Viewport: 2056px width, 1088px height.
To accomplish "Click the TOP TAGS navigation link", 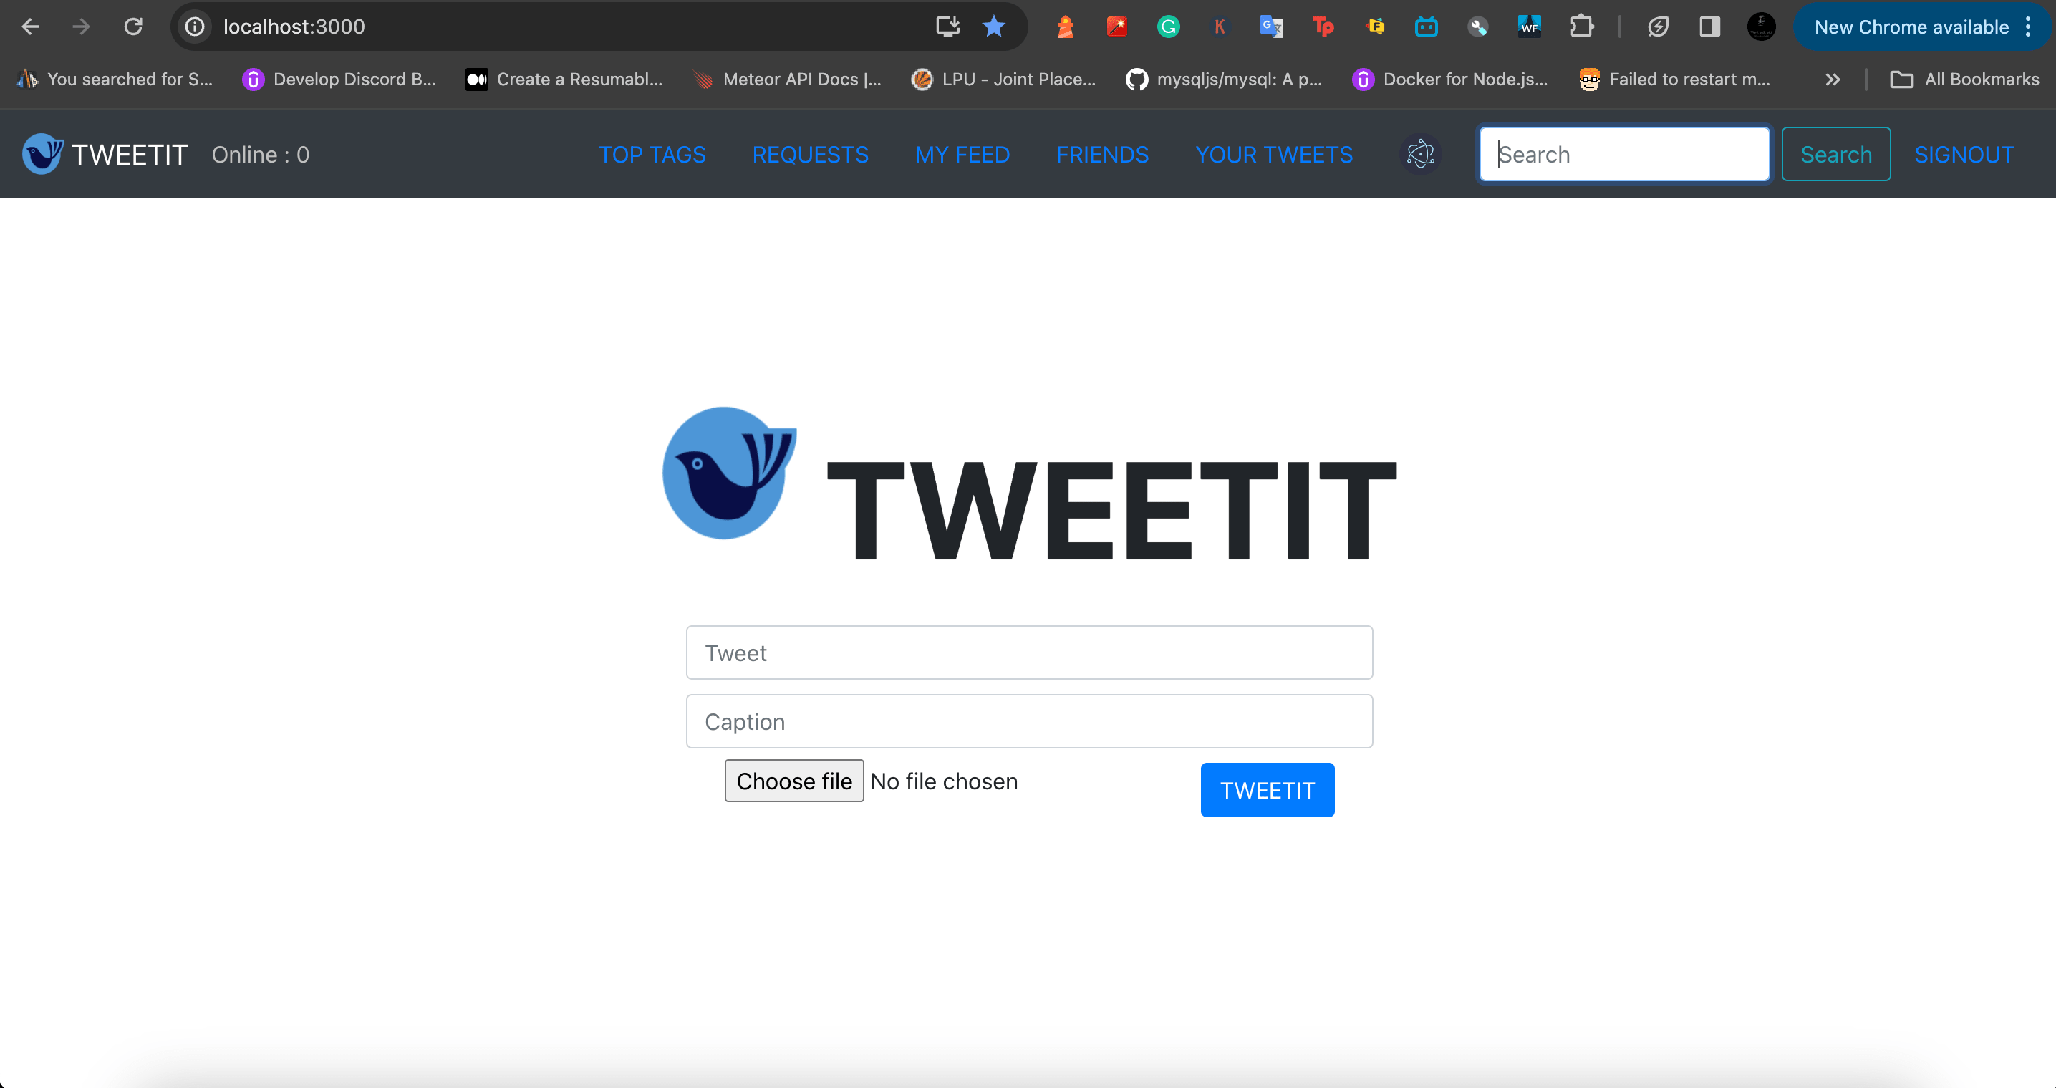I will point(652,154).
